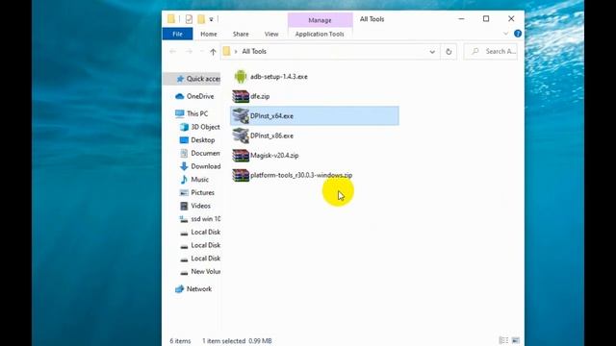Click the Music note icon in sidebar
This screenshot has height=346, width=616.
(x=184, y=180)
